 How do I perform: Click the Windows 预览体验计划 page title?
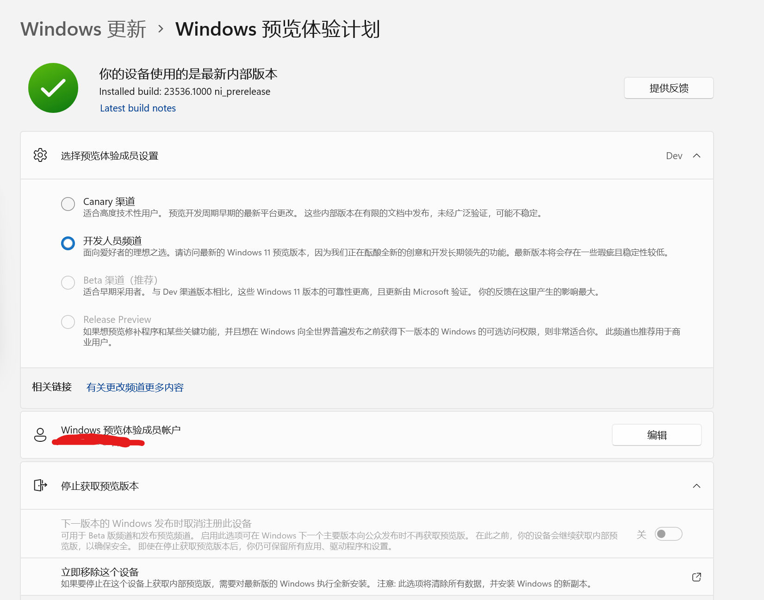tap(278, 29)
